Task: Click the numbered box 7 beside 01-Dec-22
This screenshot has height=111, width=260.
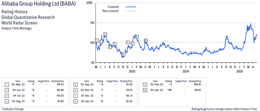Action: (x=75, y=96)
